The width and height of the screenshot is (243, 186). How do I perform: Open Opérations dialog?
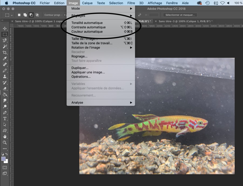click(x=101, y=77)
